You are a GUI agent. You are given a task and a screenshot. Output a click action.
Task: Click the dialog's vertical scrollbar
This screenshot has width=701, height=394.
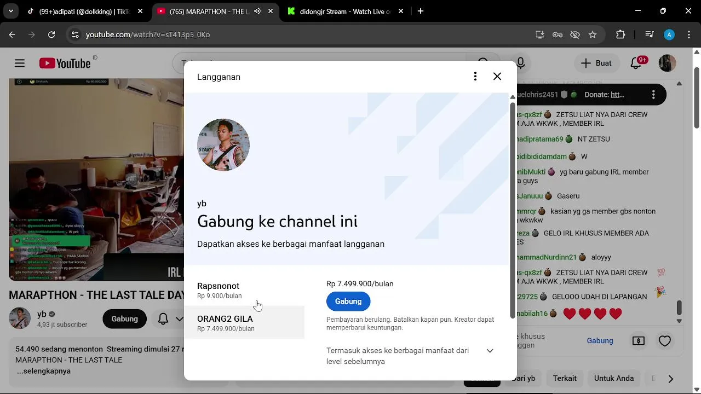pos(513,210)
